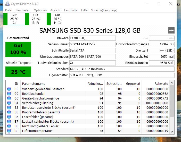This screenshot has height=142, width=181.
Task: Click status orb for Programmfehler row
Action: click(x=9, y=112)
